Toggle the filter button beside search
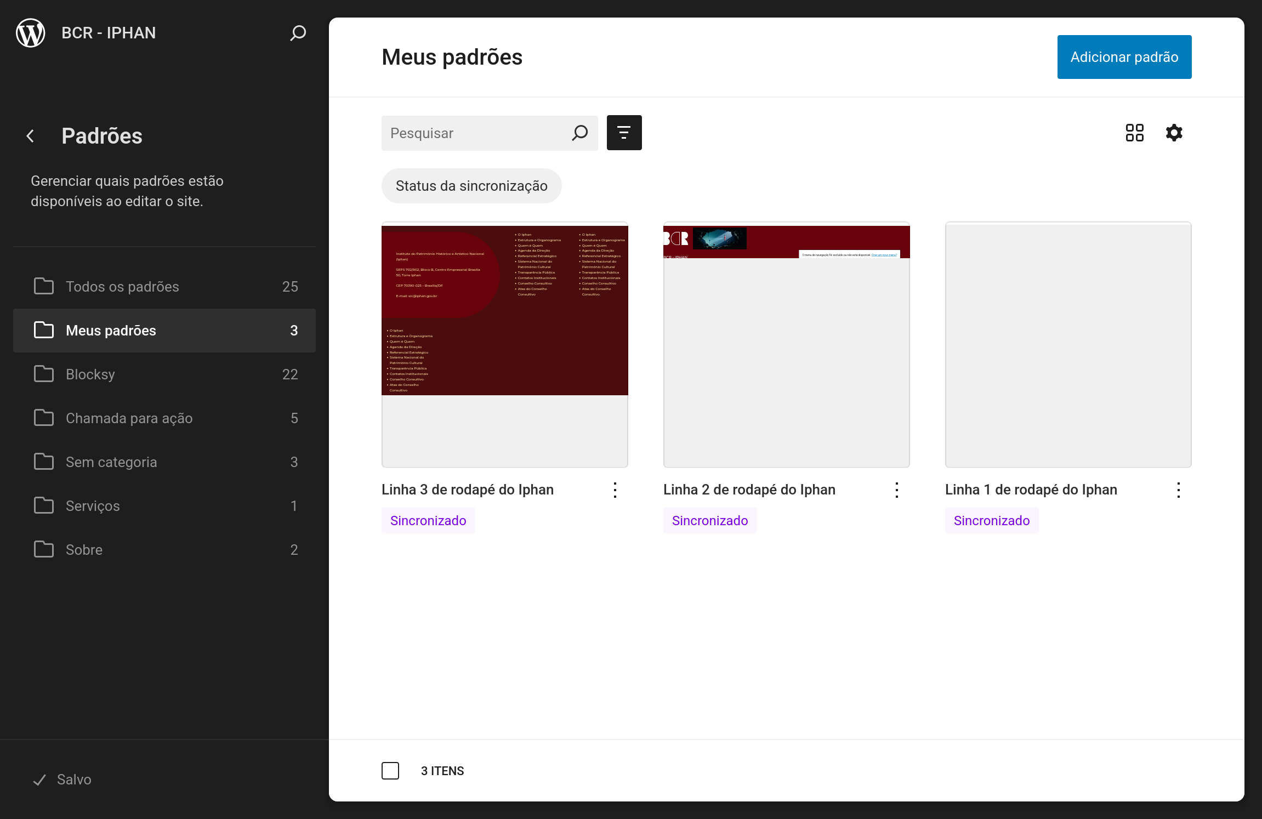 (x=624, y=133)
